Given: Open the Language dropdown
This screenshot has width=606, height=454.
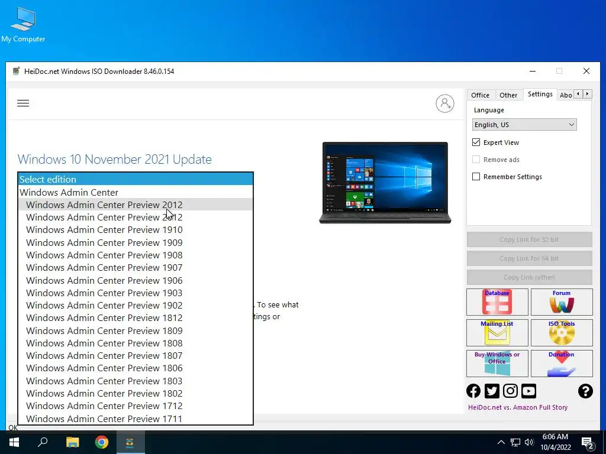Looking at the screenshot, I should point(524,125).
